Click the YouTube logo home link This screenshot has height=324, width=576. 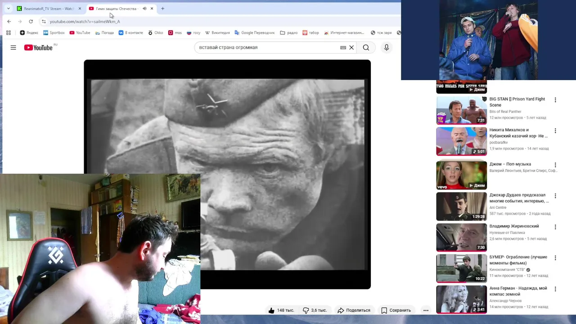click(39, 47)
